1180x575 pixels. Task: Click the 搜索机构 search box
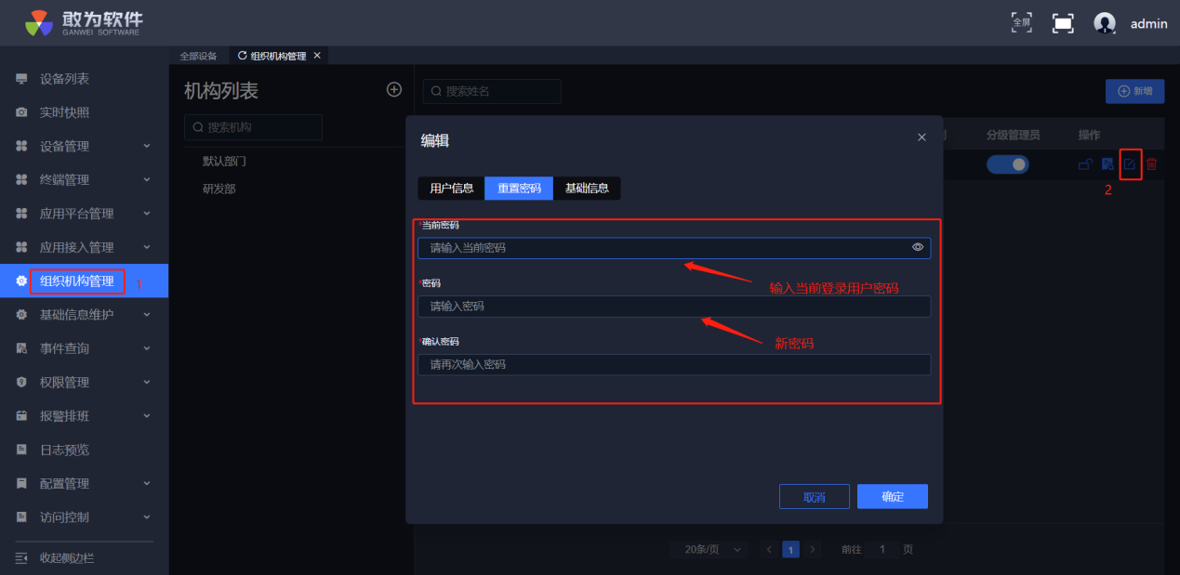(253, 127)
